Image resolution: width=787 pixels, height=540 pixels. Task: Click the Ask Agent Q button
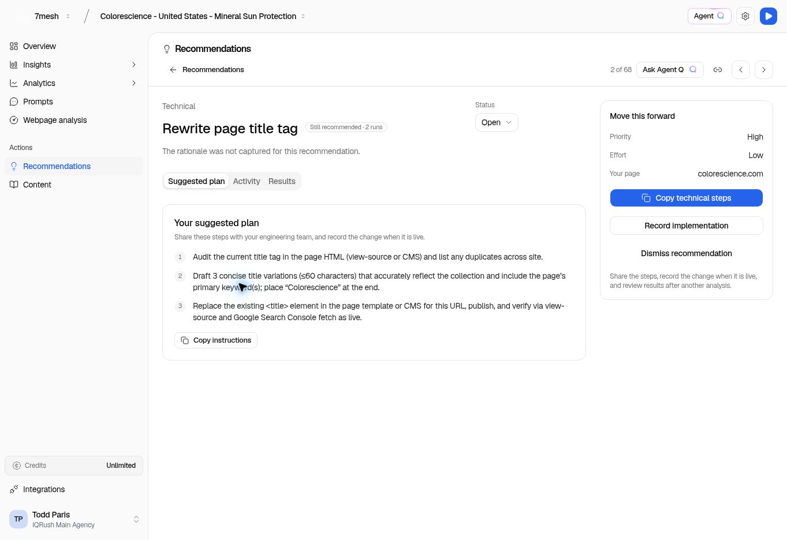click(x=670, y=70)
